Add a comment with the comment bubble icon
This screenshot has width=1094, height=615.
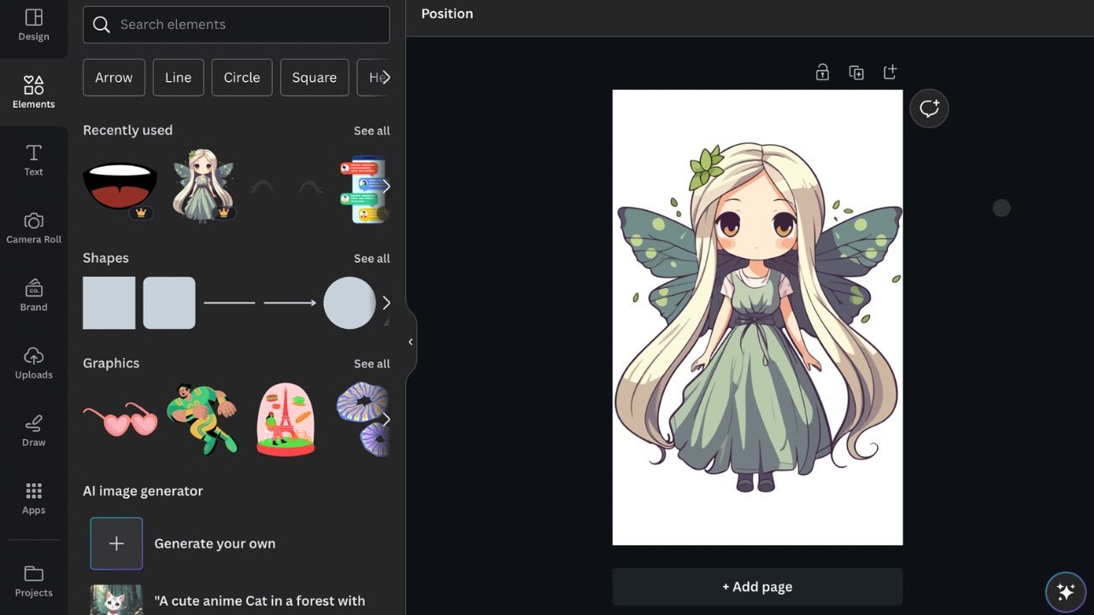click(929, 108)
